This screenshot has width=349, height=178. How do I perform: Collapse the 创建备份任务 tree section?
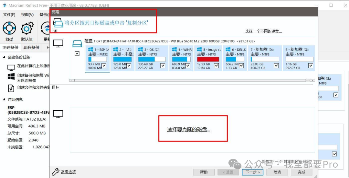coord(4,57)
